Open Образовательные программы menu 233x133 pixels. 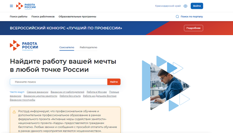(77, 17)
